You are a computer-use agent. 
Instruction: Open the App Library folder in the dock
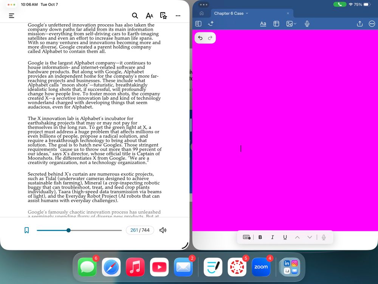pos(290,267)
